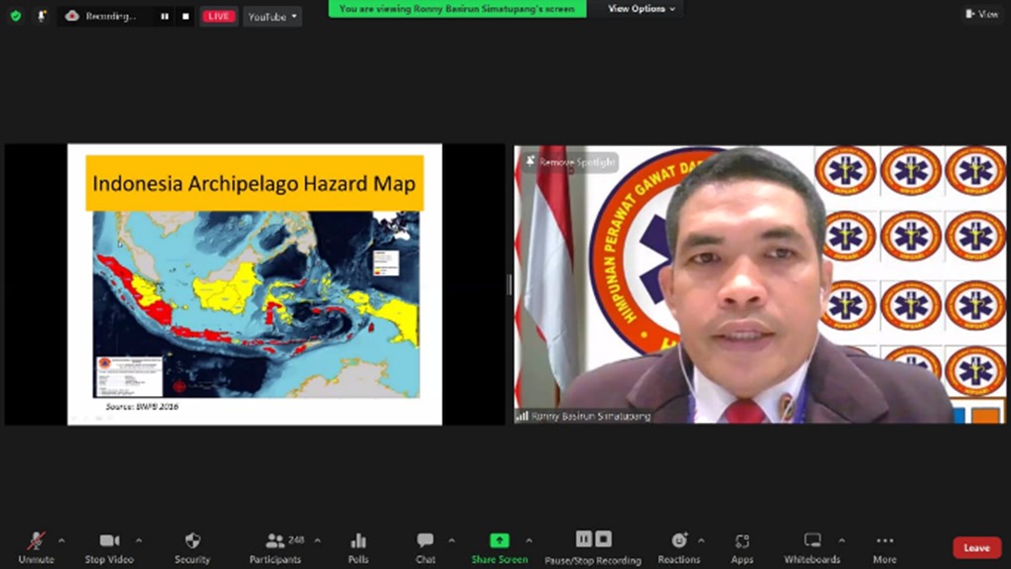Click the green Share Screen icon
The height and width of the screenshot is (569, 1011).
pyautogui.click(x=500, y=540)
